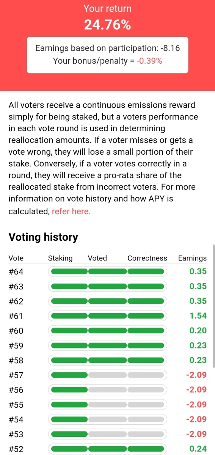Select the 1.54 earnings value
Screen dimensions: 215x455
[198, 316]
